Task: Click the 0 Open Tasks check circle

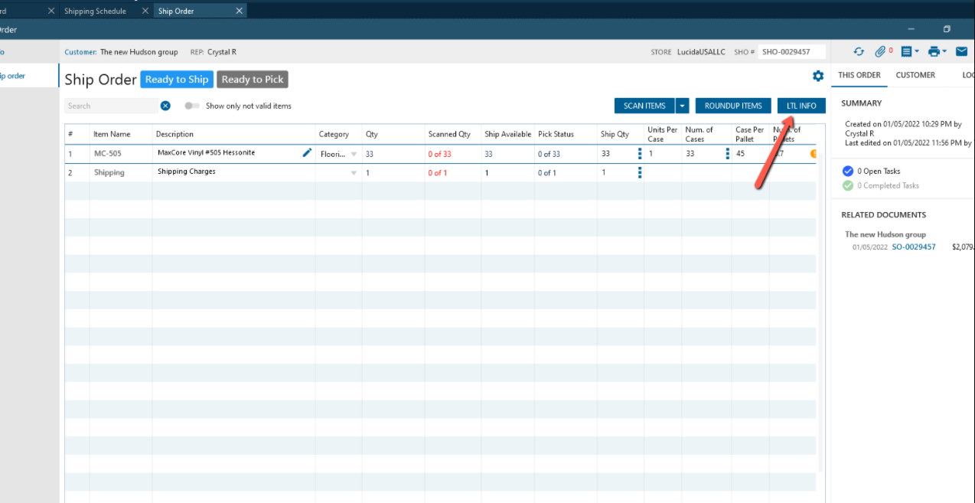Action: (847, 171)
